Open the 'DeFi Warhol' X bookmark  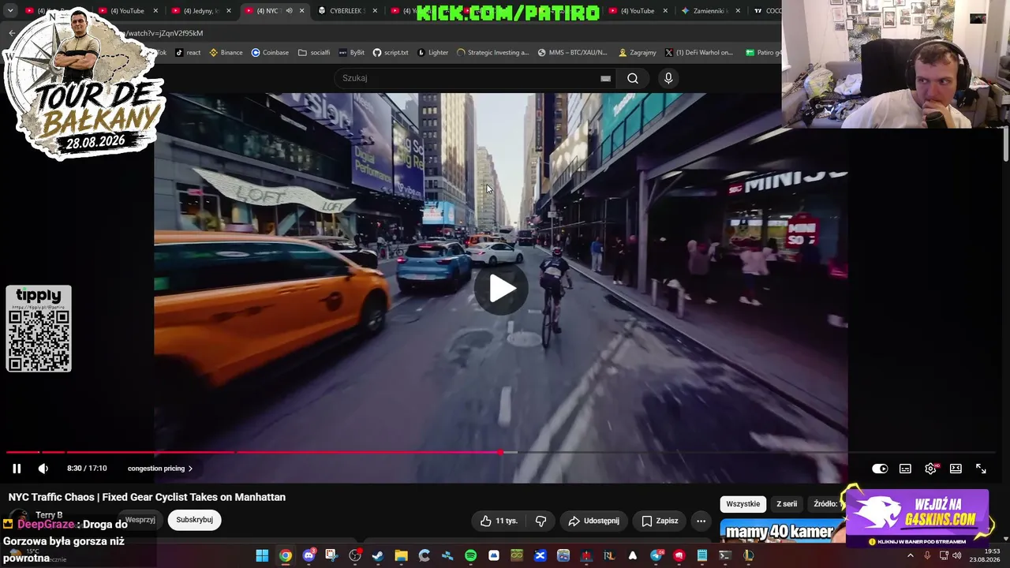699,53
